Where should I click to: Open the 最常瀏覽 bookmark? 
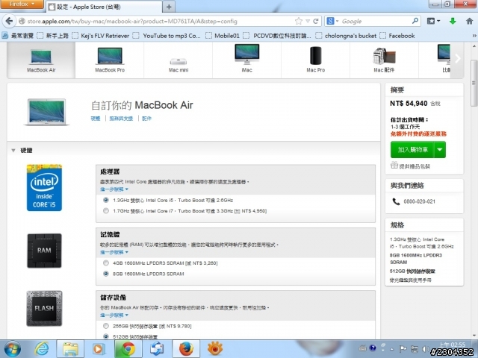(x=18, y=36)
